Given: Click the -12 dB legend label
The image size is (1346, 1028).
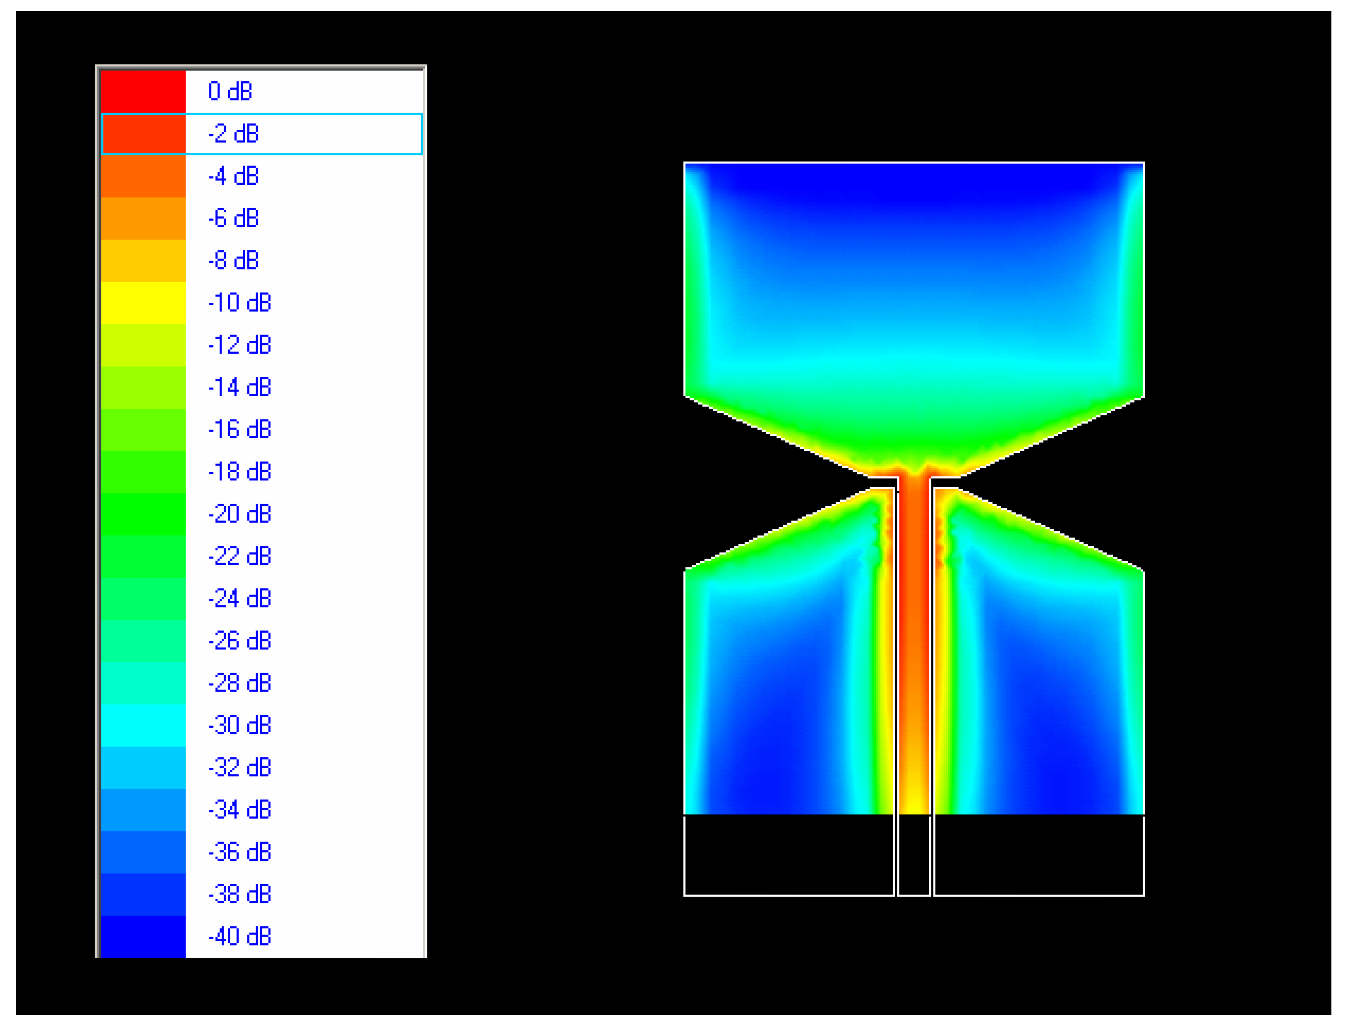Looking at the screenshot, I should click(239, 345).
